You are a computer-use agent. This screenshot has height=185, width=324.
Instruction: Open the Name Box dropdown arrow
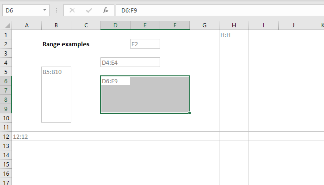click(x=44, y=10)
